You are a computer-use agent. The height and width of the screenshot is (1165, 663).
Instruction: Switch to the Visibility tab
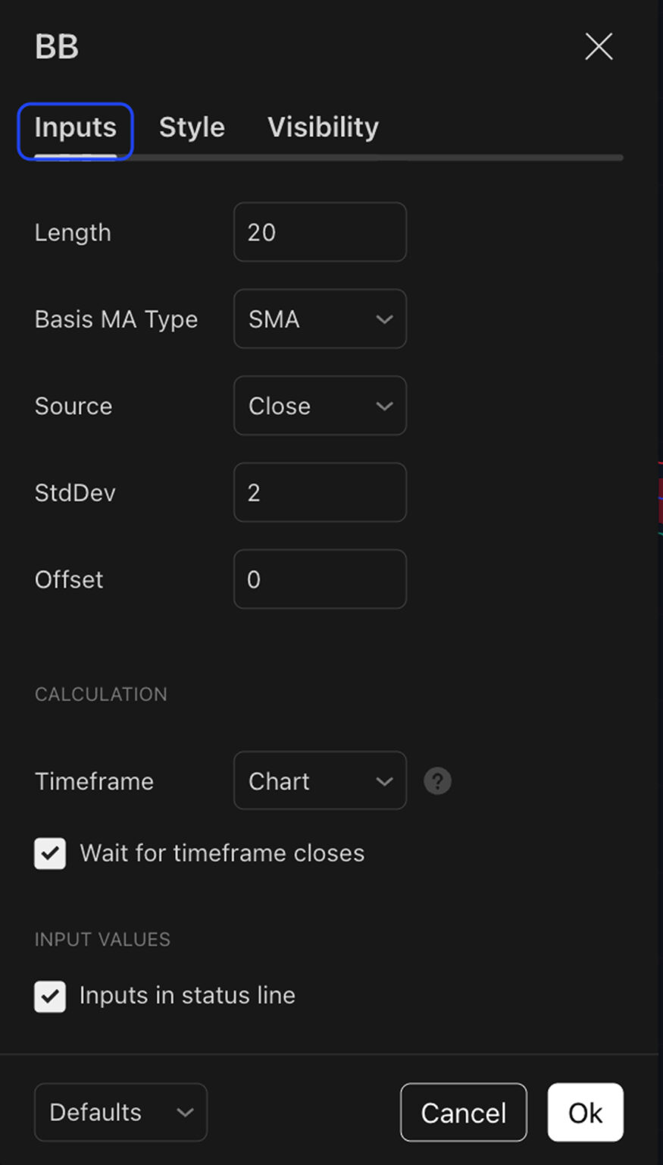[323, 127]
